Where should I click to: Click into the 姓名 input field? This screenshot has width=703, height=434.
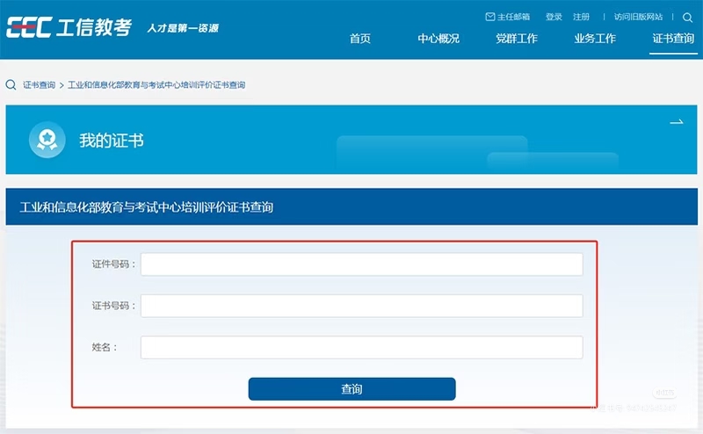[361, 347]
